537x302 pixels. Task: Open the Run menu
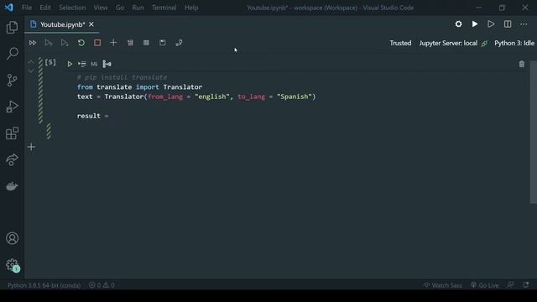click(138, 8)
